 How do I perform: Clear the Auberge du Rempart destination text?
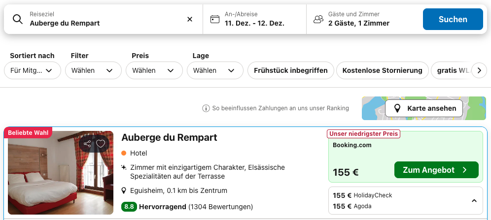(190, 19)
